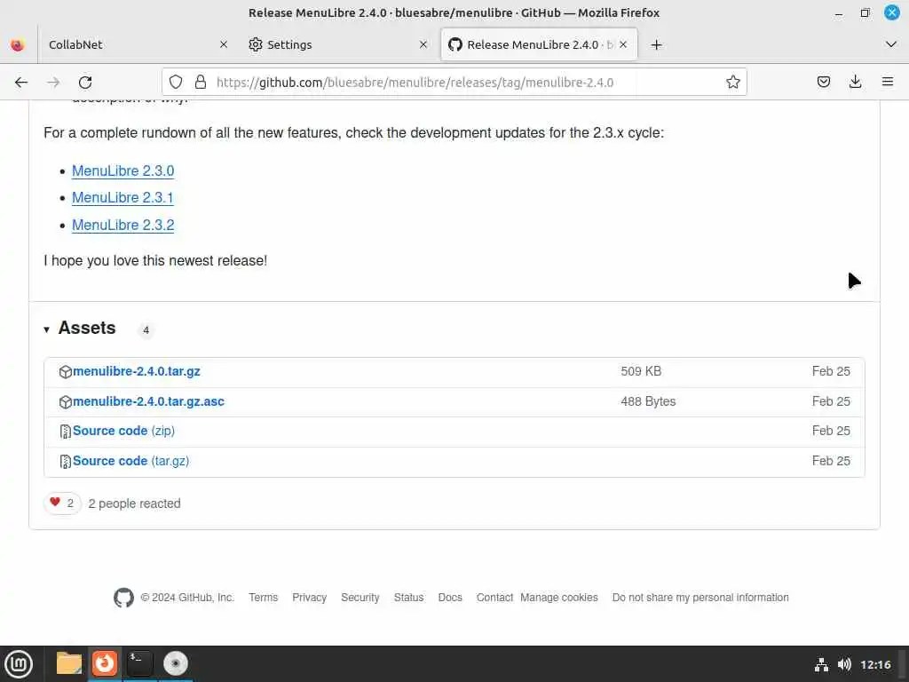
Task: Download menulibre-2.4.0.tar.gz.asc signature file
Action: (x=148, y=401)
